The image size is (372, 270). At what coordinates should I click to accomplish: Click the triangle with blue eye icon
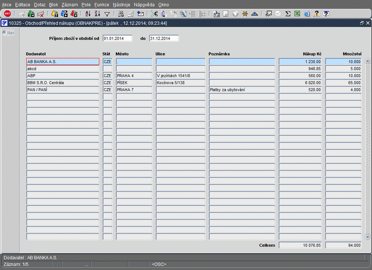click(254, 14)
